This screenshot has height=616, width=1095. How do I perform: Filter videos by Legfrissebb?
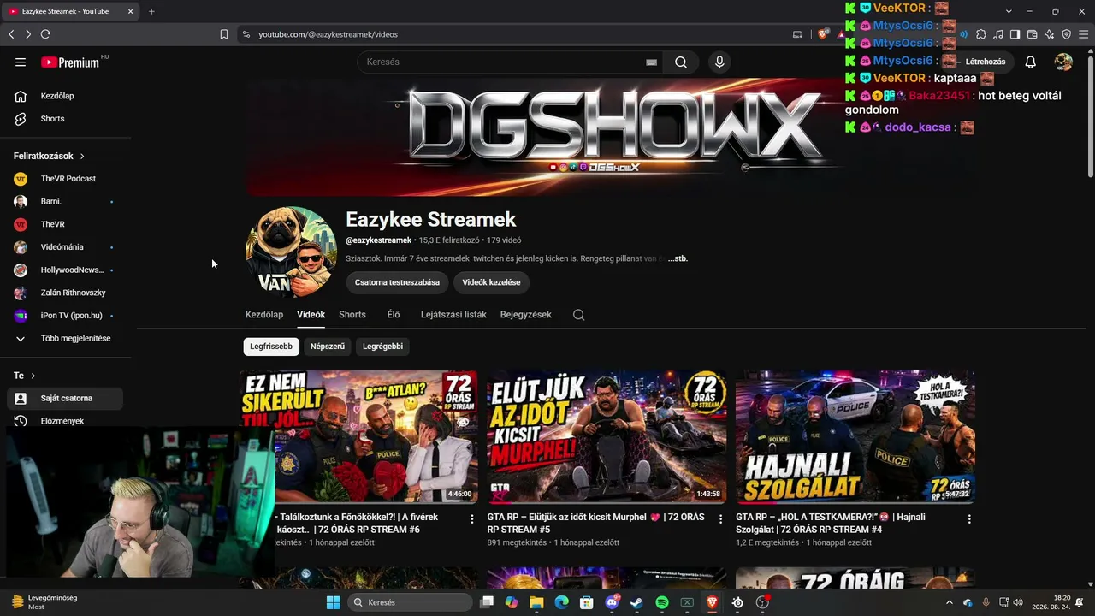(271, 346)
